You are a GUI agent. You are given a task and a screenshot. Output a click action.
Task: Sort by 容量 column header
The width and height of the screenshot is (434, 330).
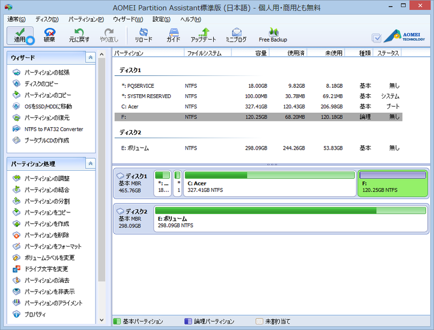pyautogui.click(x=250, y=53)
